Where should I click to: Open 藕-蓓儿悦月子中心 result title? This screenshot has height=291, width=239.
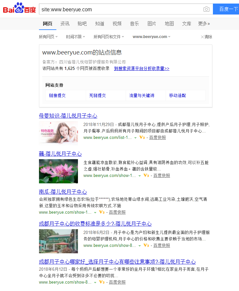click(x=60, y=154)
